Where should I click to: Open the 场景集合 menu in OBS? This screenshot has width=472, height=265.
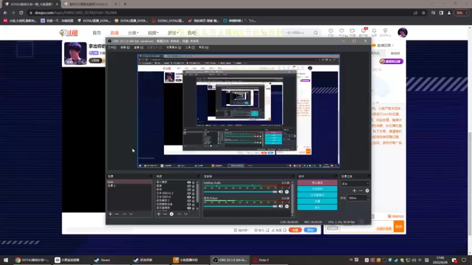pyautogui.click(x=173, y=48)
